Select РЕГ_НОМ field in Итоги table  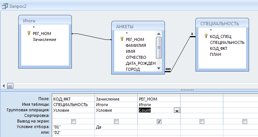(x=42, y=34)
